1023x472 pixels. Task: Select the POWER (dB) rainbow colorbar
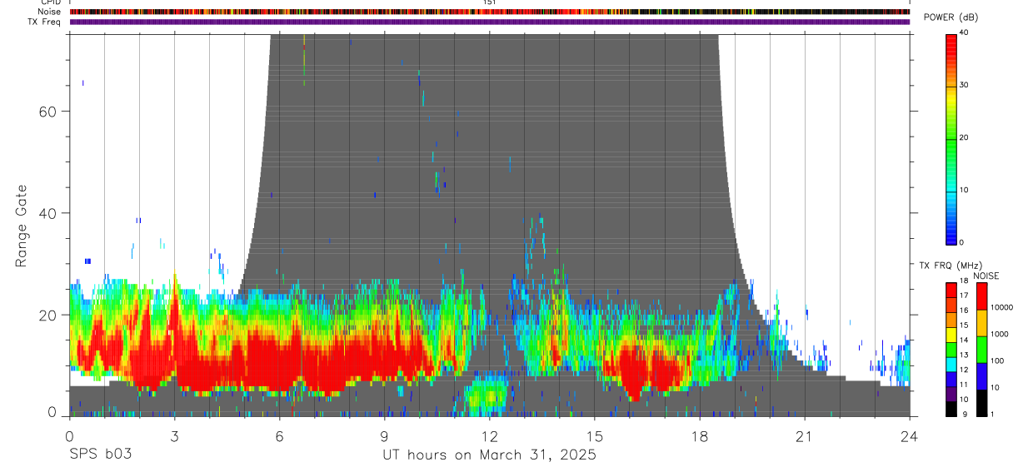tap(951, 138)
